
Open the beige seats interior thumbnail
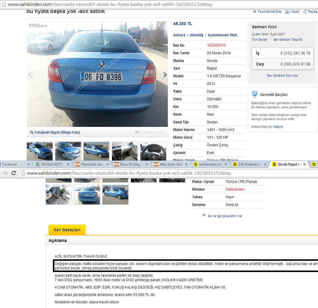pos(59,195)
